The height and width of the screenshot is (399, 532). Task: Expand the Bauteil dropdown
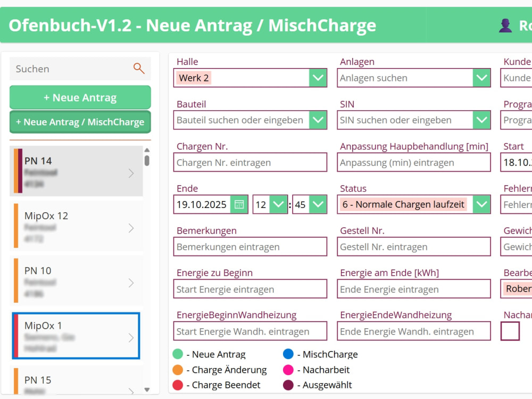(x=318, y=120)
